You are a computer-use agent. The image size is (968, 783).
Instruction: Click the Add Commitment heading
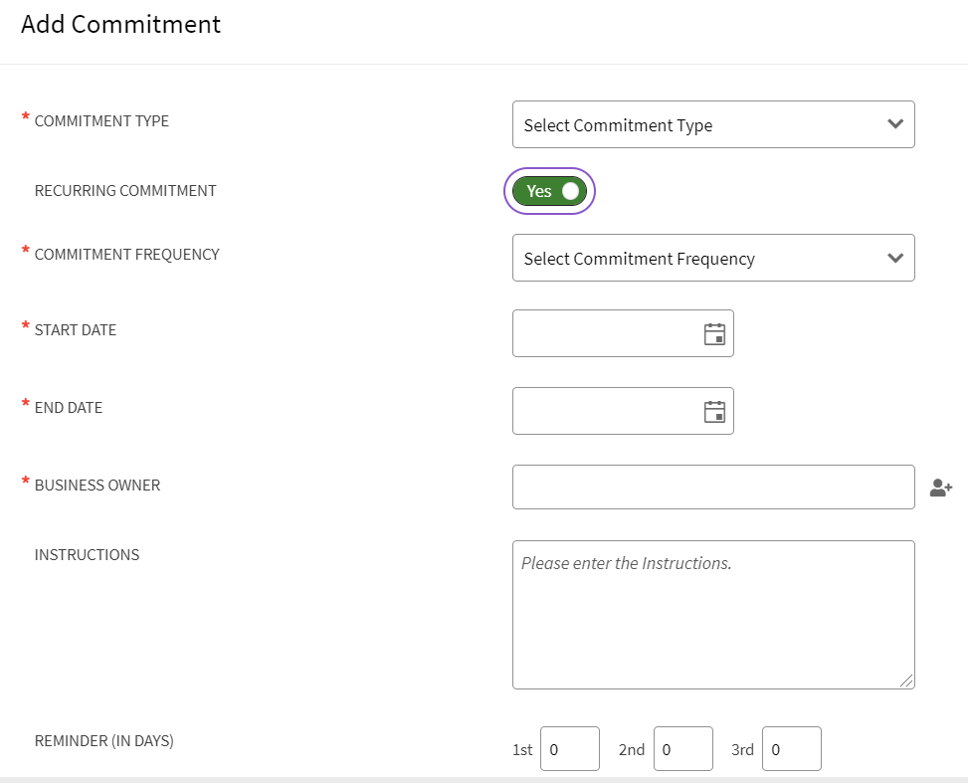pyautogui.click(x=121, y=25)
